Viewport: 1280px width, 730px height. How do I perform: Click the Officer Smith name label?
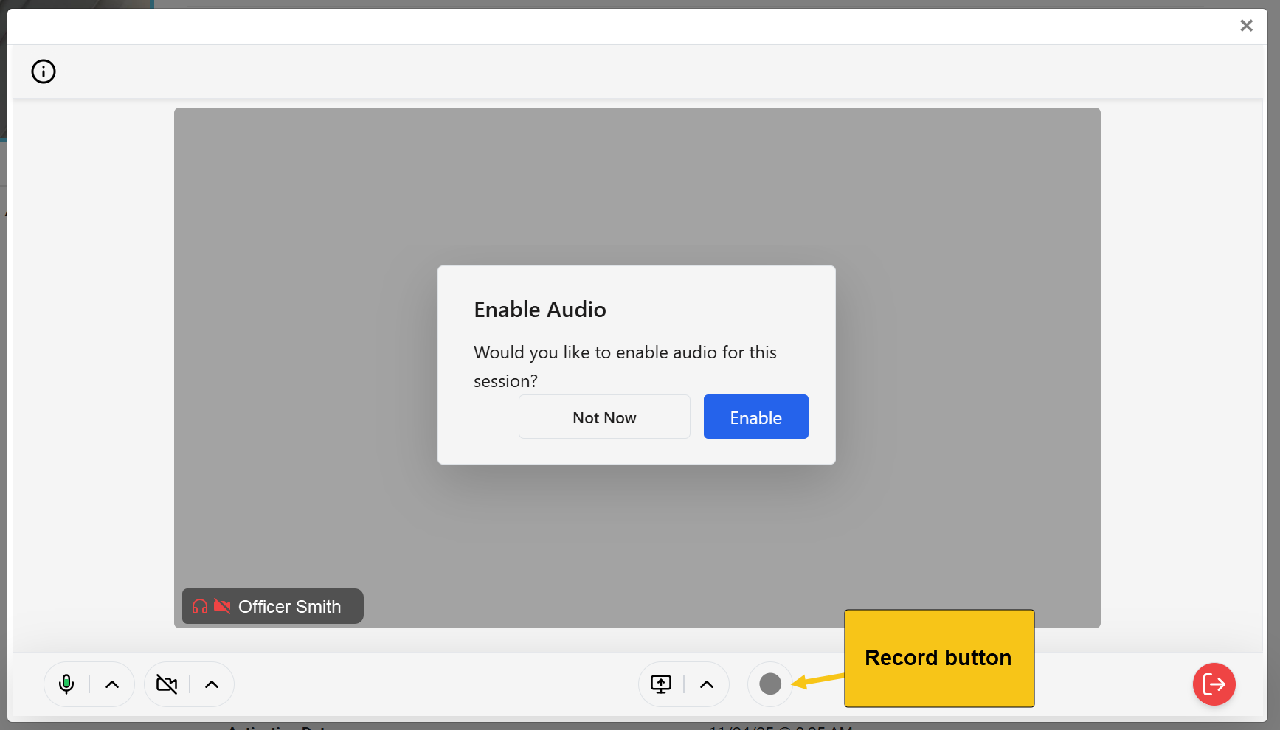pyautogui.click(x=289, y=606)
